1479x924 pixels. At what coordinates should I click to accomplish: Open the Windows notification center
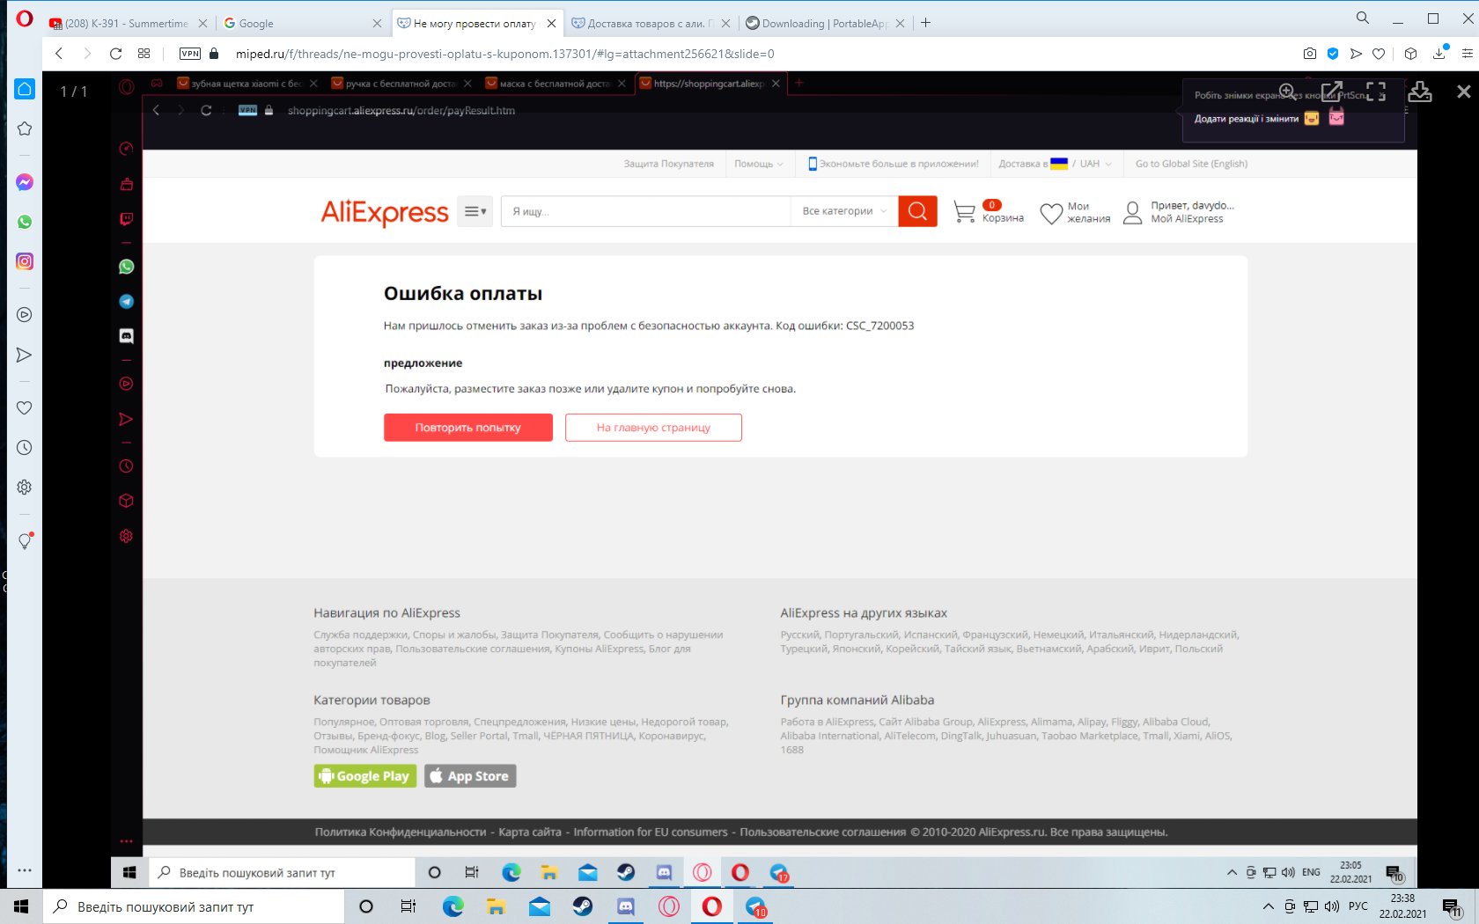(x=1453, y=906)
